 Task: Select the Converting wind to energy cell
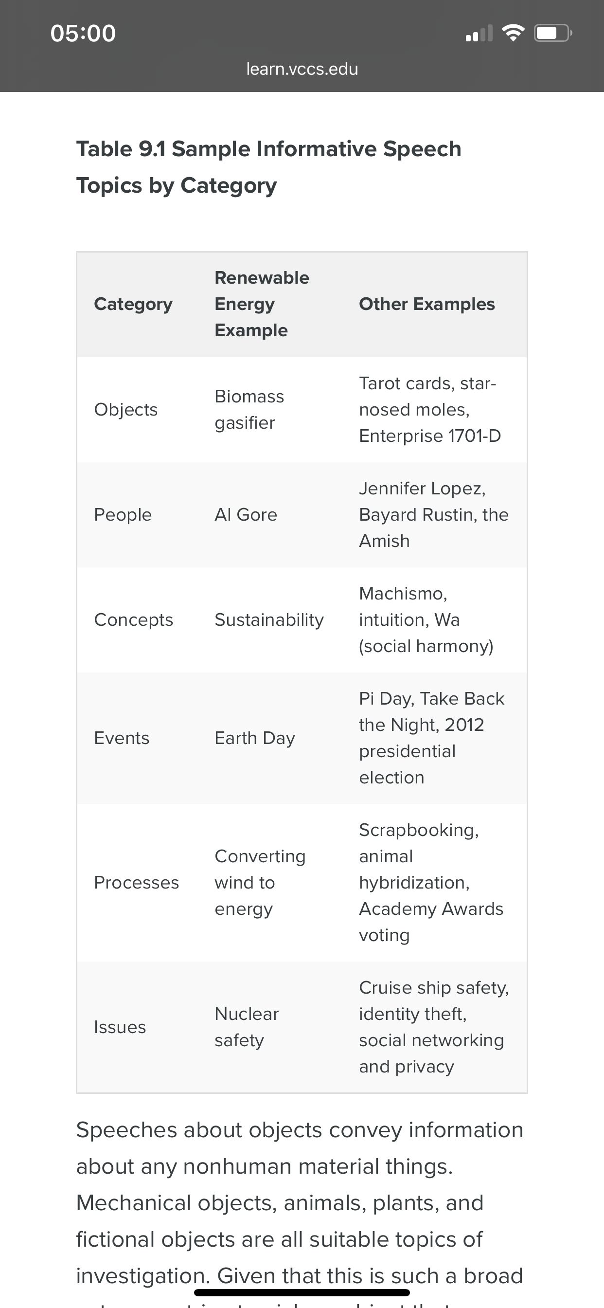pos(260,883)
